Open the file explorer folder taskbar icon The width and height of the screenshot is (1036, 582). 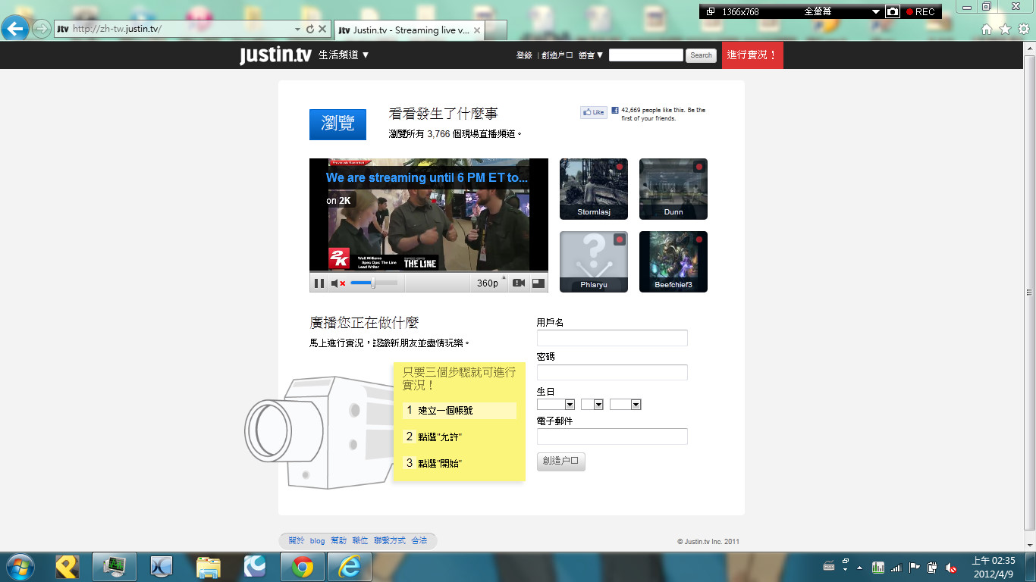tap(208, 567)
